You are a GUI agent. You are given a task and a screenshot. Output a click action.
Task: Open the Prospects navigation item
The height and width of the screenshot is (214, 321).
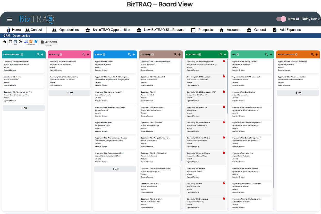(202, 30)
